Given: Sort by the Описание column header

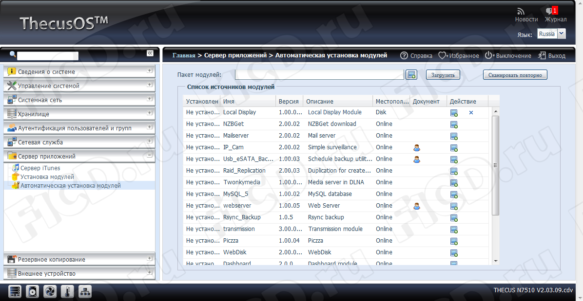Looking at the screenshot, I should (338, 101).
